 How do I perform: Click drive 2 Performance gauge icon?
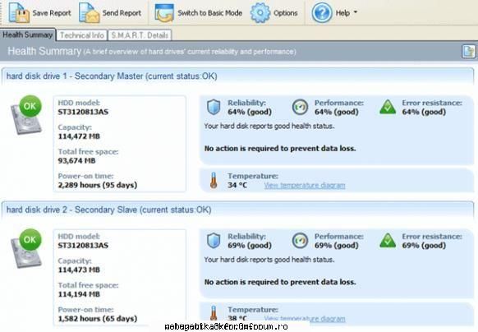point(300,241)
